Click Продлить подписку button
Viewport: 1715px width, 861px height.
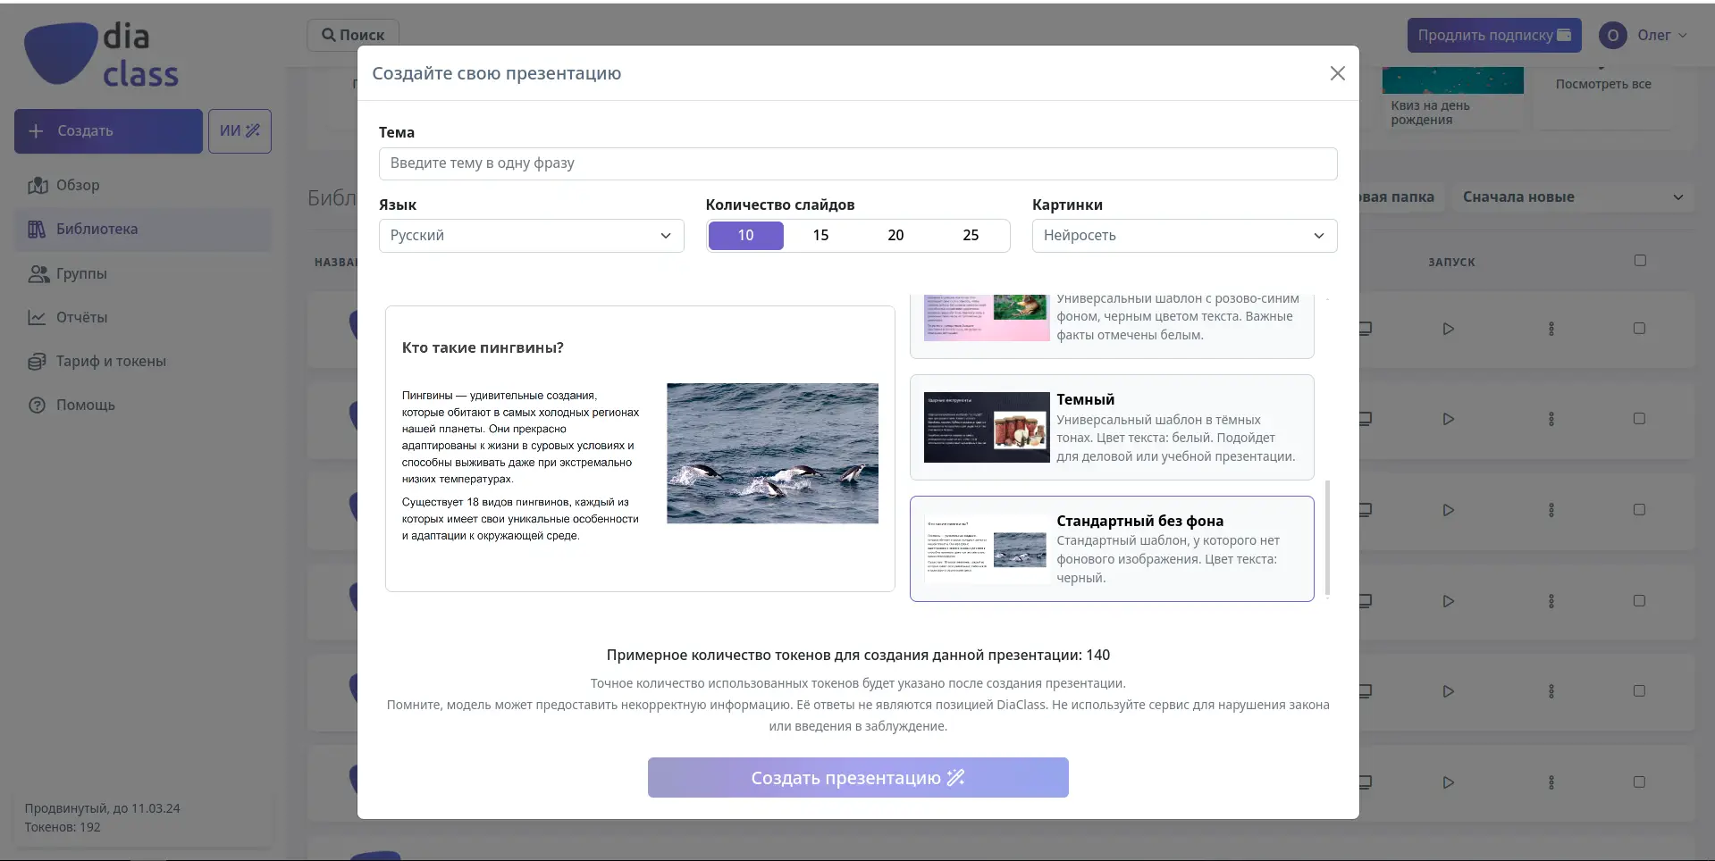pos(1494,35)
